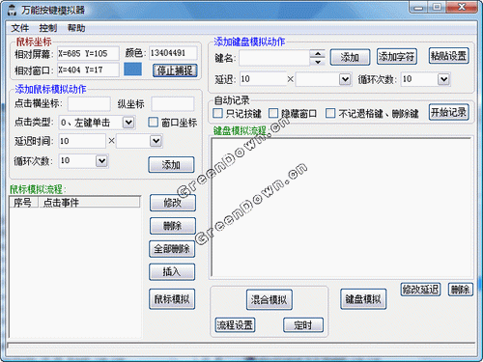
Task: Open the keyboard 循环次数 dropdown
Action: click(443, 79)
